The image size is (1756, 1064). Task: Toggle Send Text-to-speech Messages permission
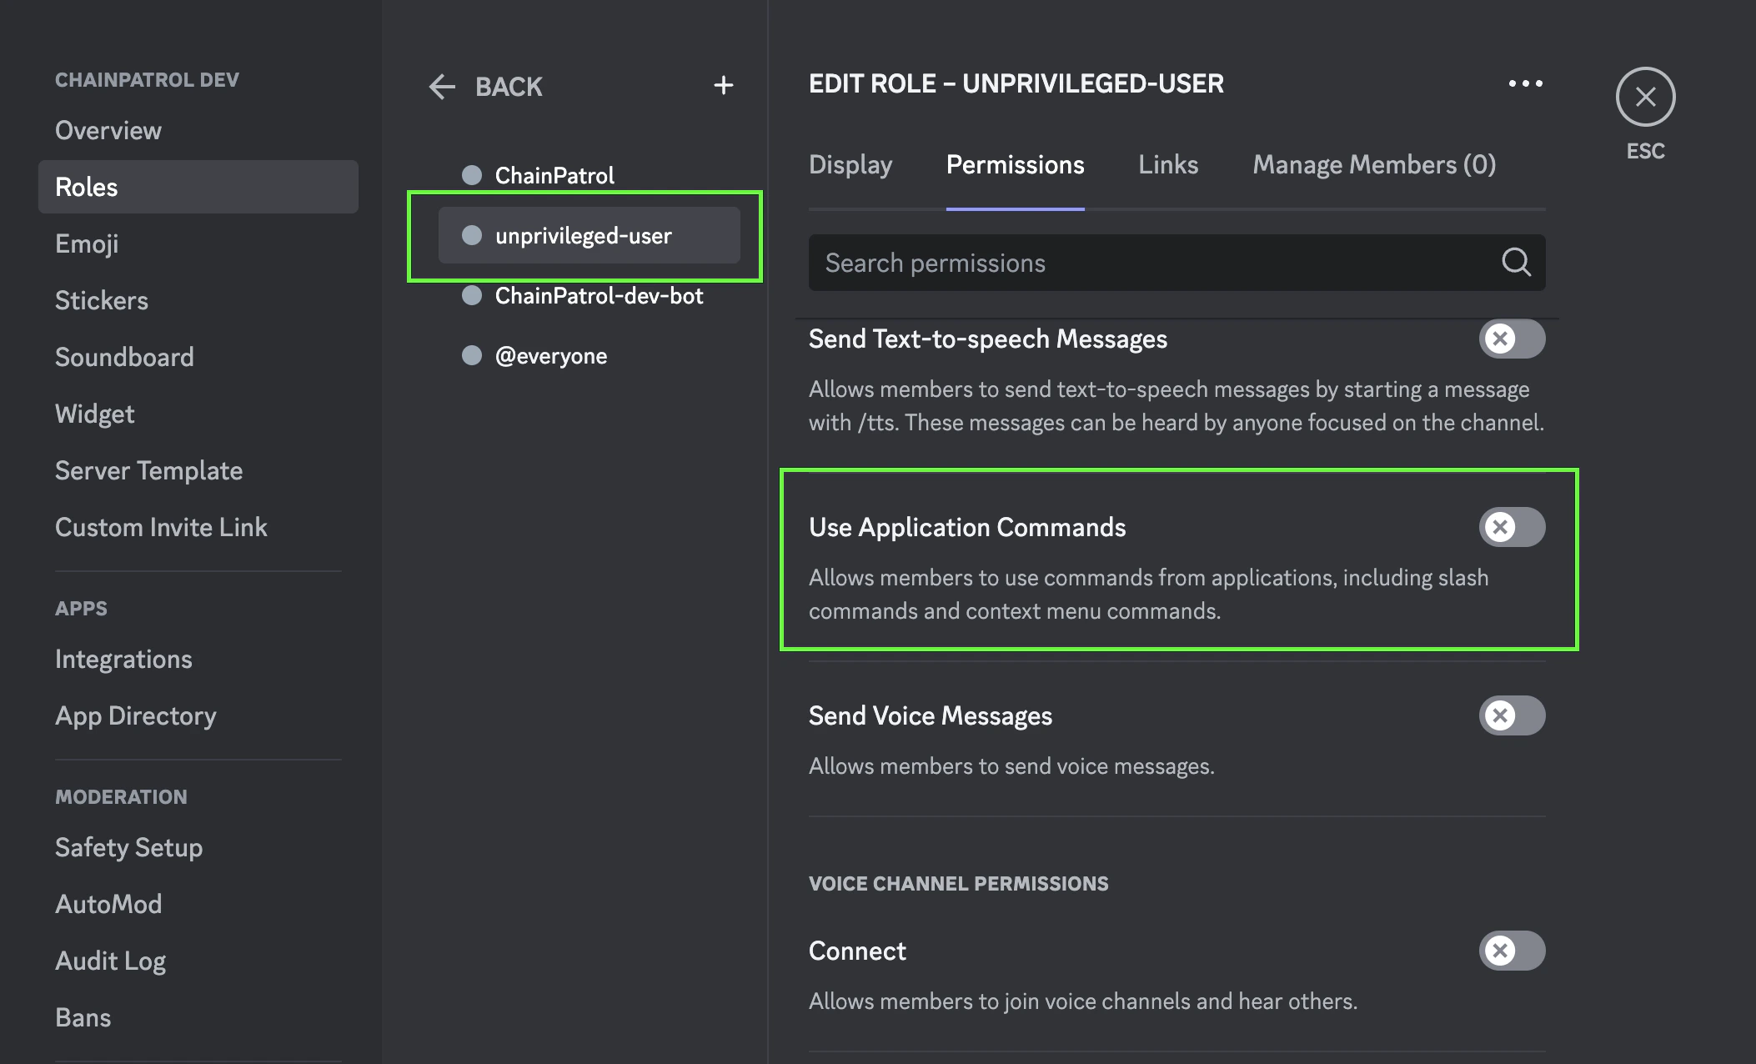[x=1512, y=339]
